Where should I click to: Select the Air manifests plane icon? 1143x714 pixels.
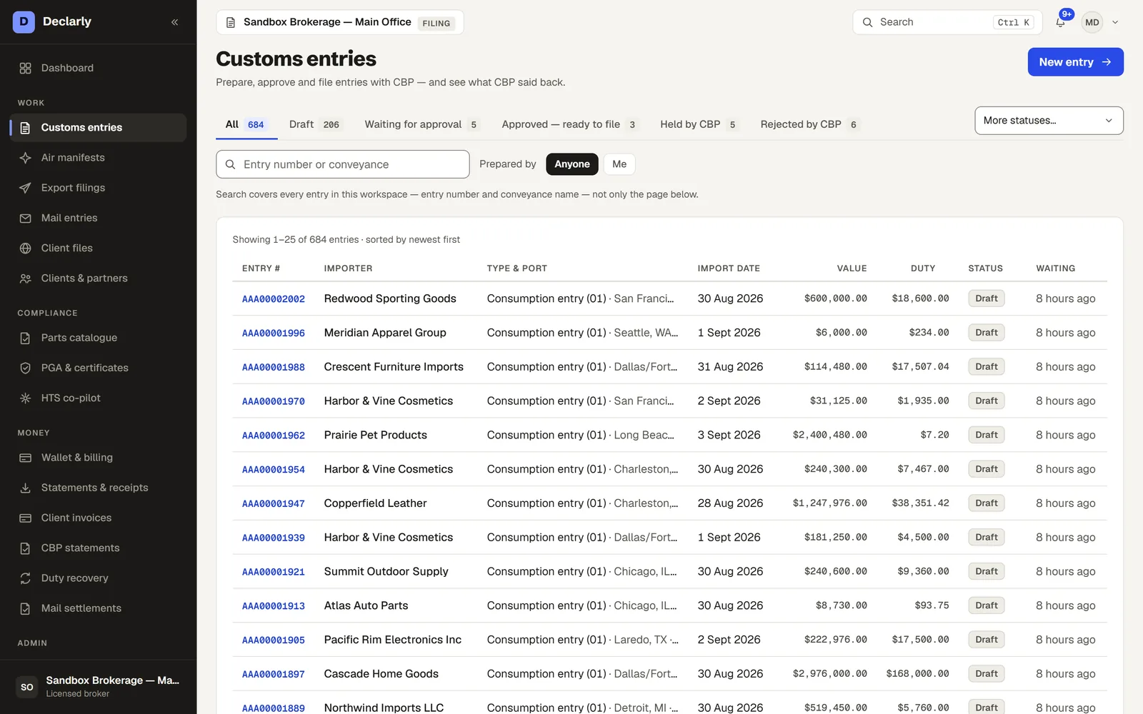coord(25,158)
